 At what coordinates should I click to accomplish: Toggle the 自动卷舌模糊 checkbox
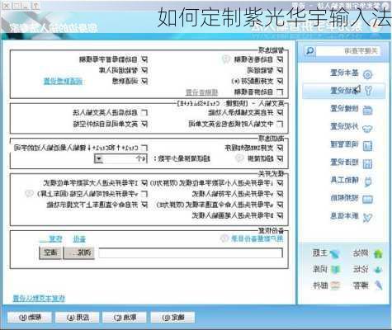click(280, 59)
